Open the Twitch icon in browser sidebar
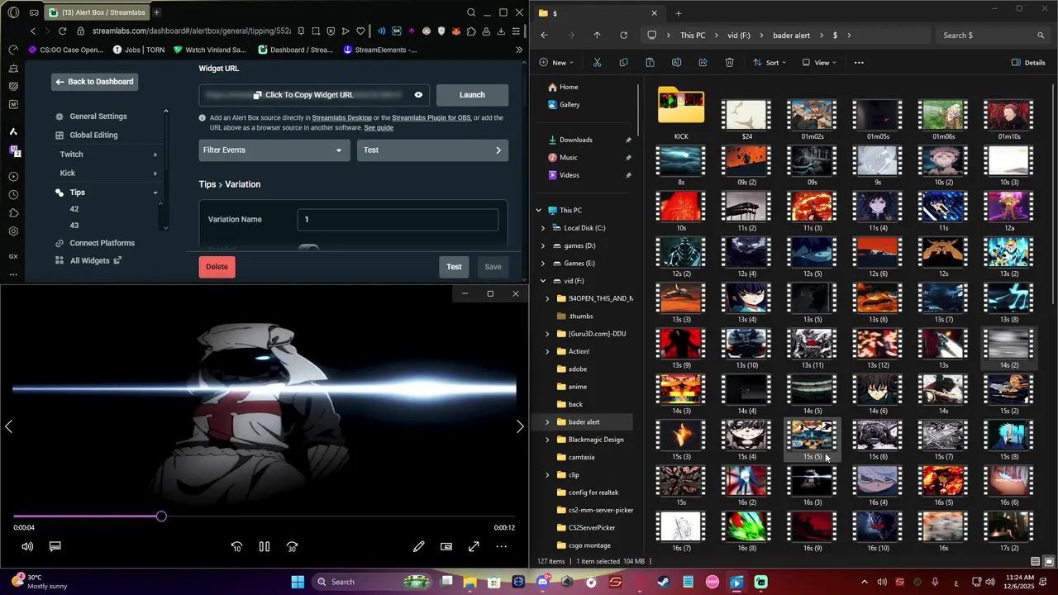The width and height of the screenshot is (1058, 595). (x=14, y=150)
